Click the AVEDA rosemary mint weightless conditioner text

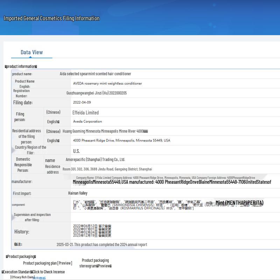pos(107,84)
